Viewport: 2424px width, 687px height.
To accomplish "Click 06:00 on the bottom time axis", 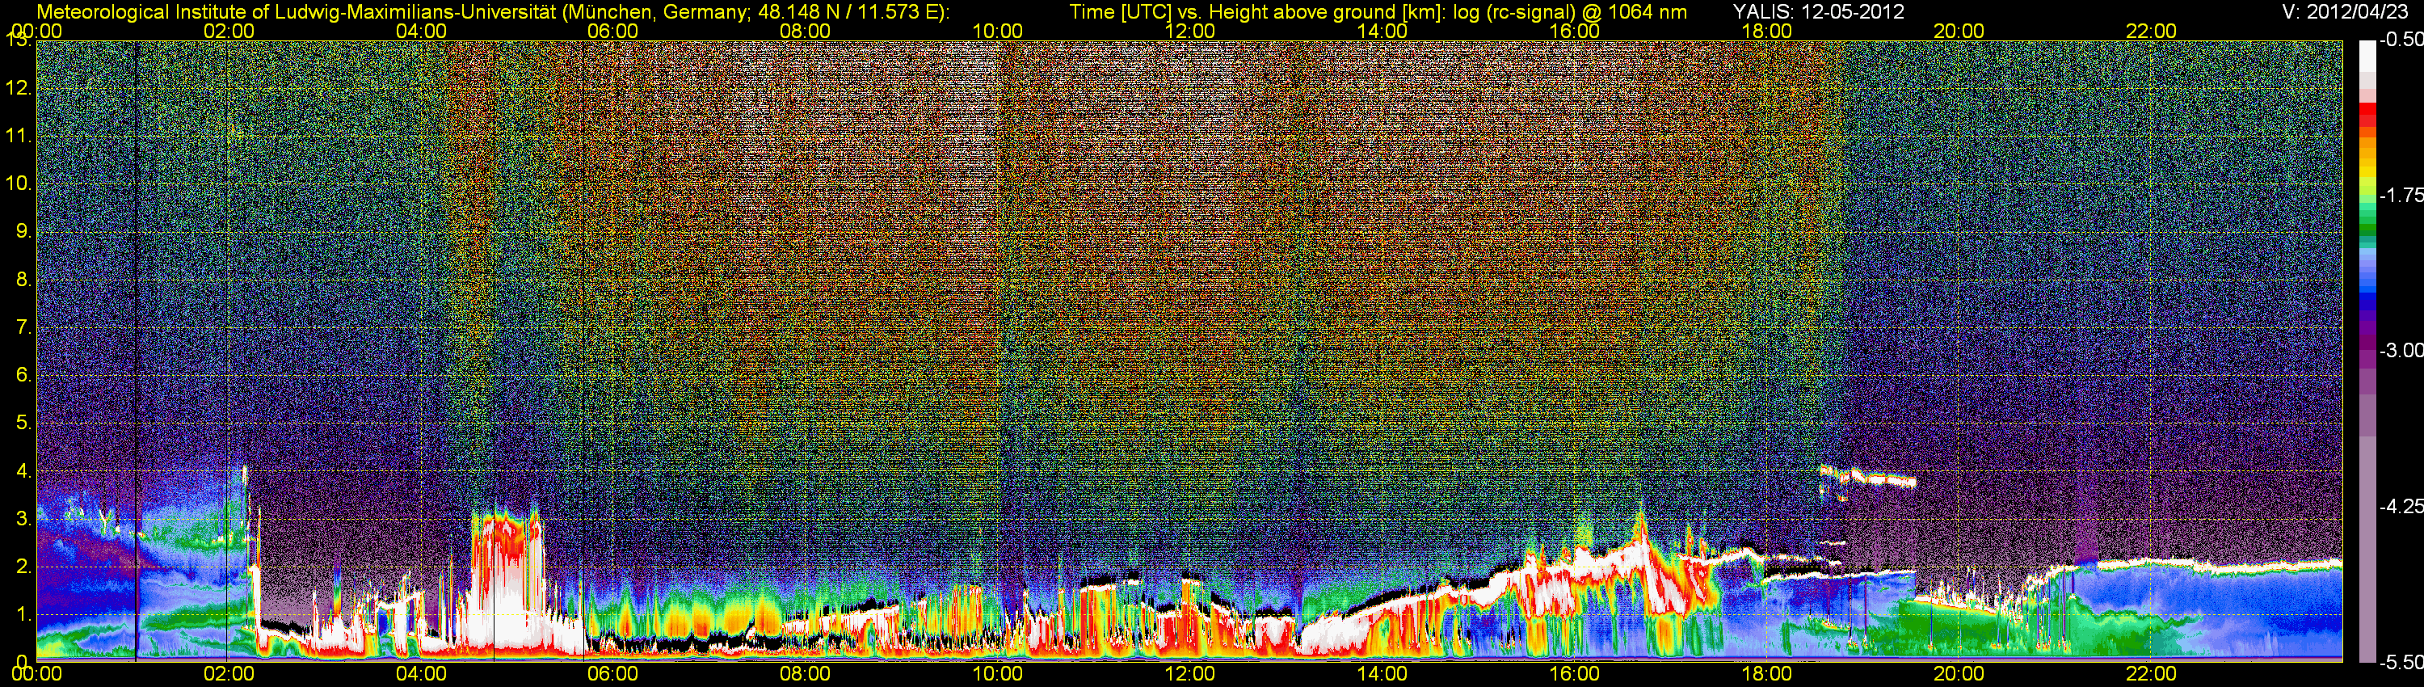I will click(612, 674).
